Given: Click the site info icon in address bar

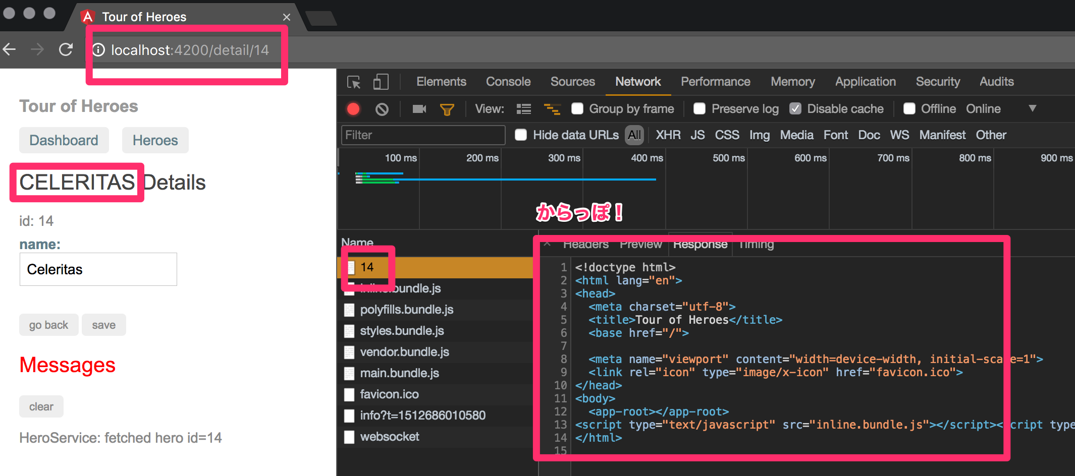Looking at the screenshot, I should (x=98, y=50).
